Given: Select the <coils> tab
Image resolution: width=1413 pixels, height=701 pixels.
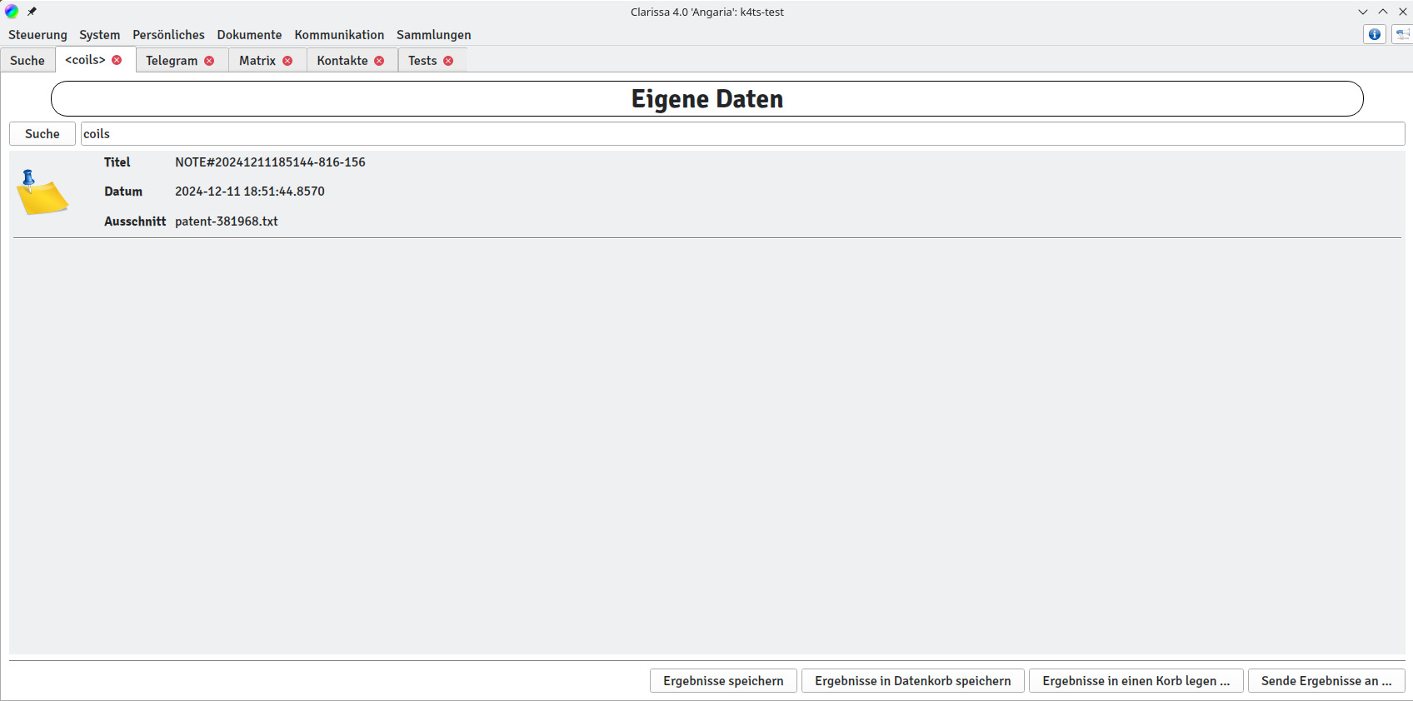Looking at the screenshot, I should click(85, 60).
